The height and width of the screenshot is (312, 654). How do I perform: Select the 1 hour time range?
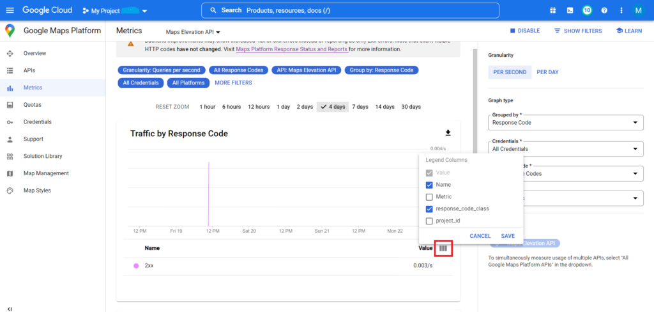[x=208, y=107]
